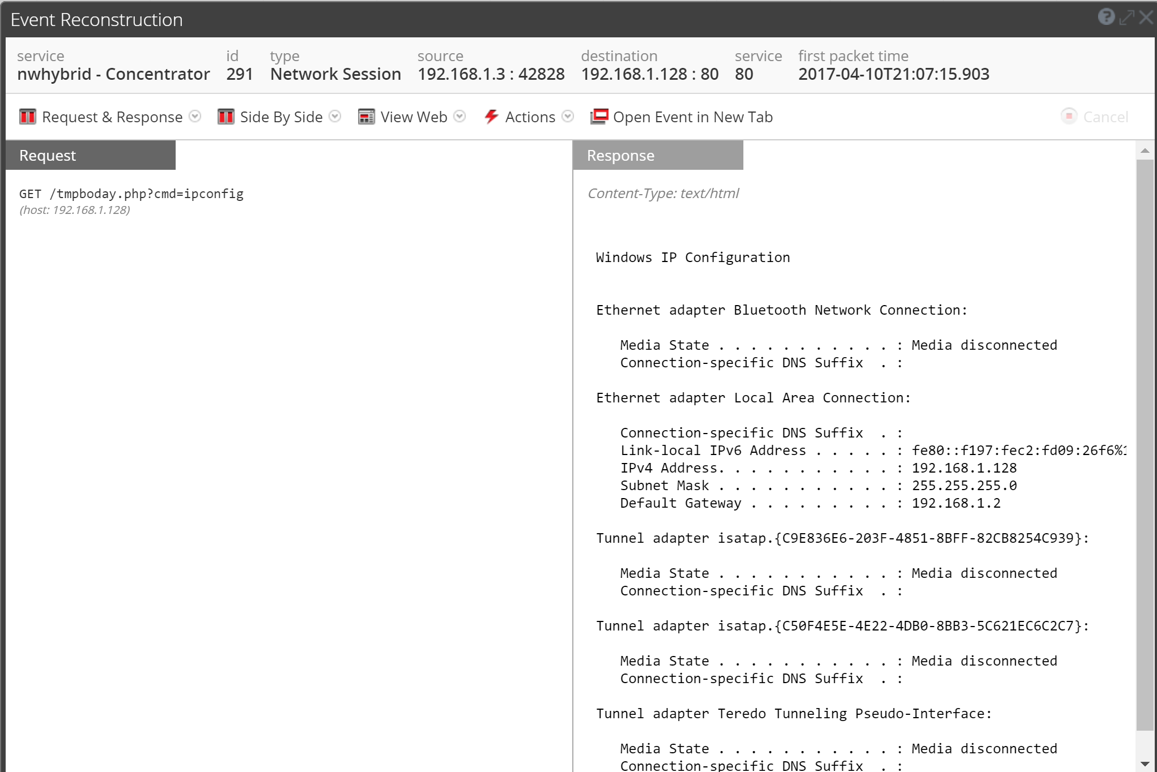Click the Open Event in New Tab label
1157x772 pixels.
point(693,117)
